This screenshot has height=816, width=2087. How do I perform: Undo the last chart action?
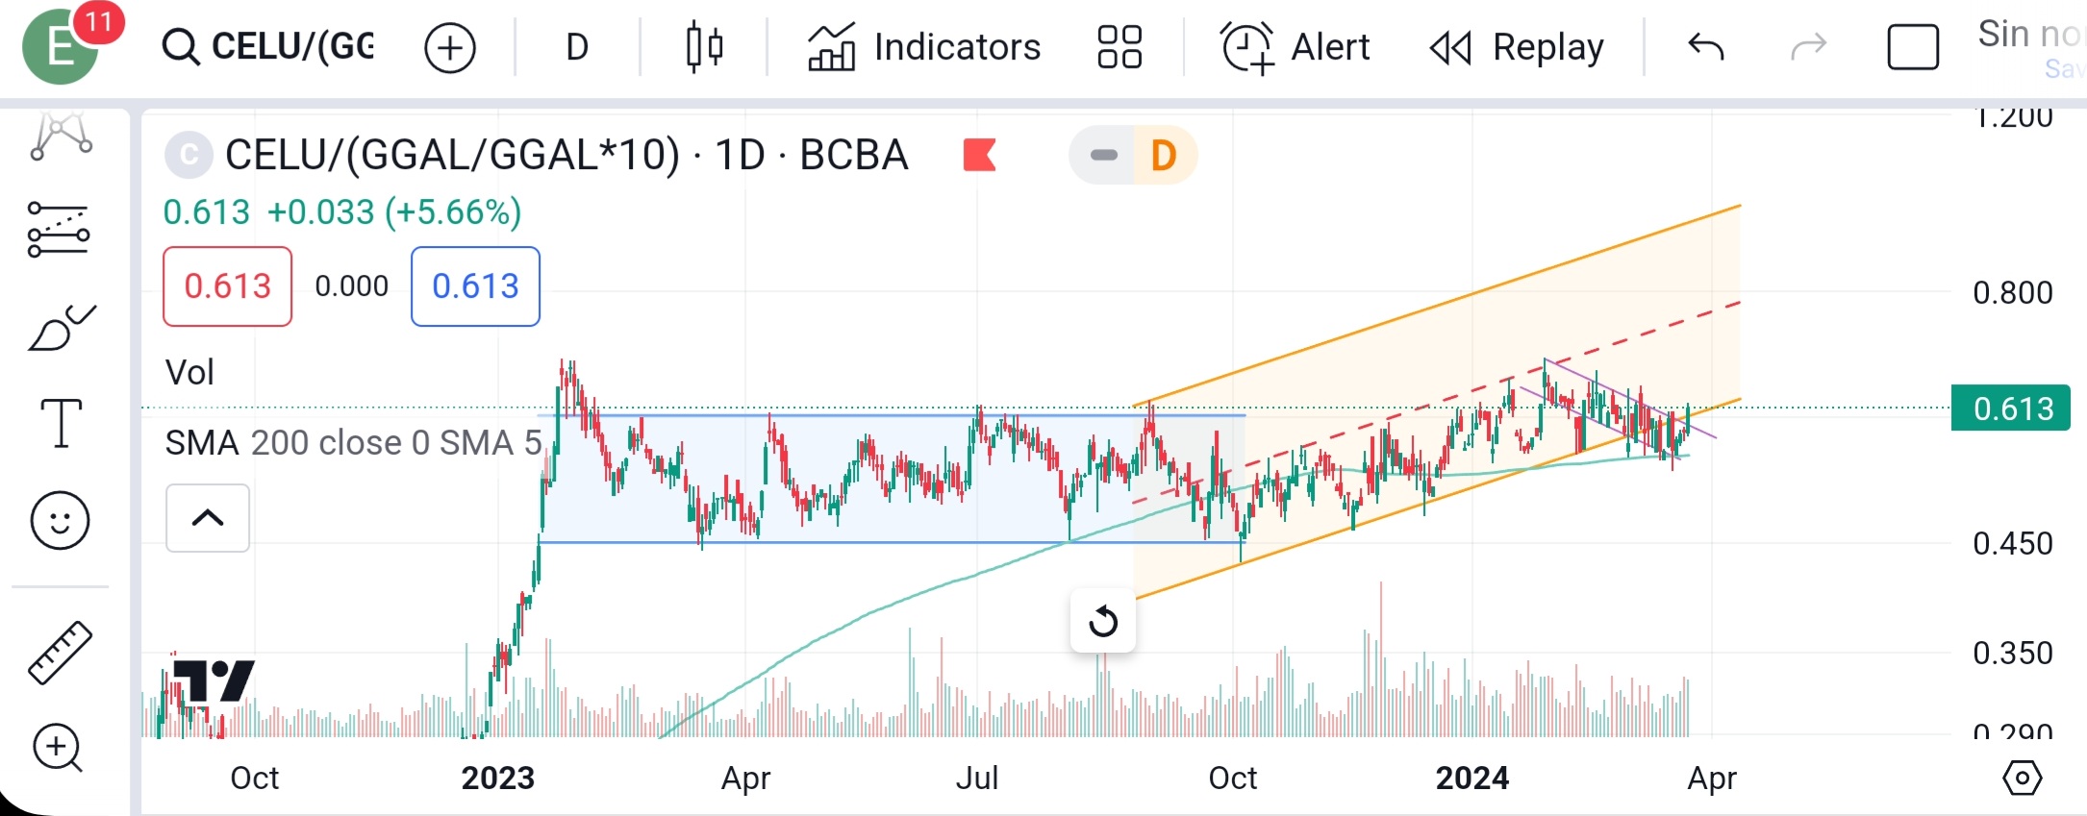(1706, 47)
